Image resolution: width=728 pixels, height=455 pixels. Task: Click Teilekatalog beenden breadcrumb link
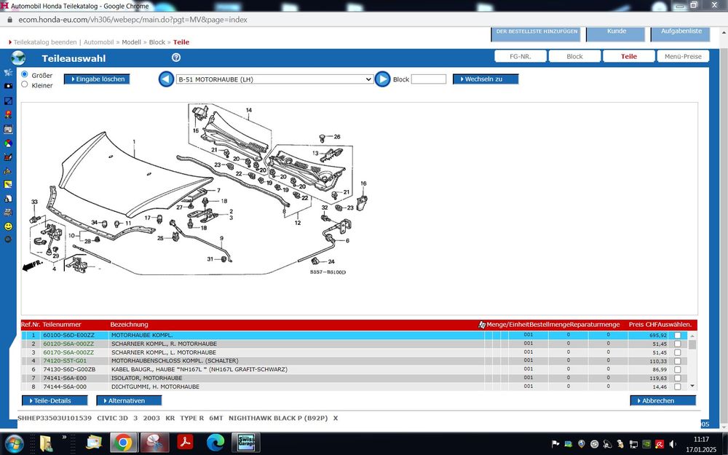(45, 42)
